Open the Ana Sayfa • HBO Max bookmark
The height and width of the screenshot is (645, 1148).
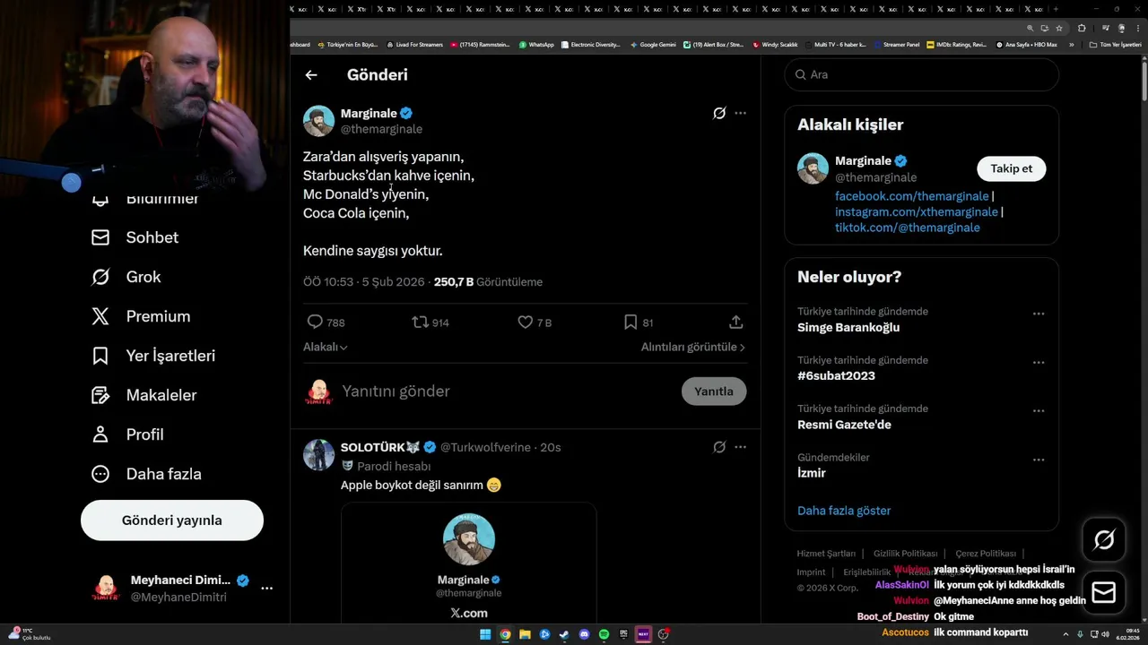(1026, 44)
